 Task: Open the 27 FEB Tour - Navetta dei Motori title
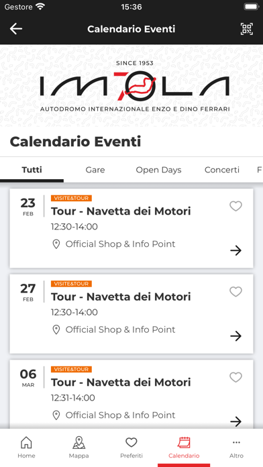pyautogui.click(x=121, y=297)
